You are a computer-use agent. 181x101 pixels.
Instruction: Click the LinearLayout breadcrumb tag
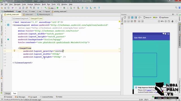tap(20, 19)
